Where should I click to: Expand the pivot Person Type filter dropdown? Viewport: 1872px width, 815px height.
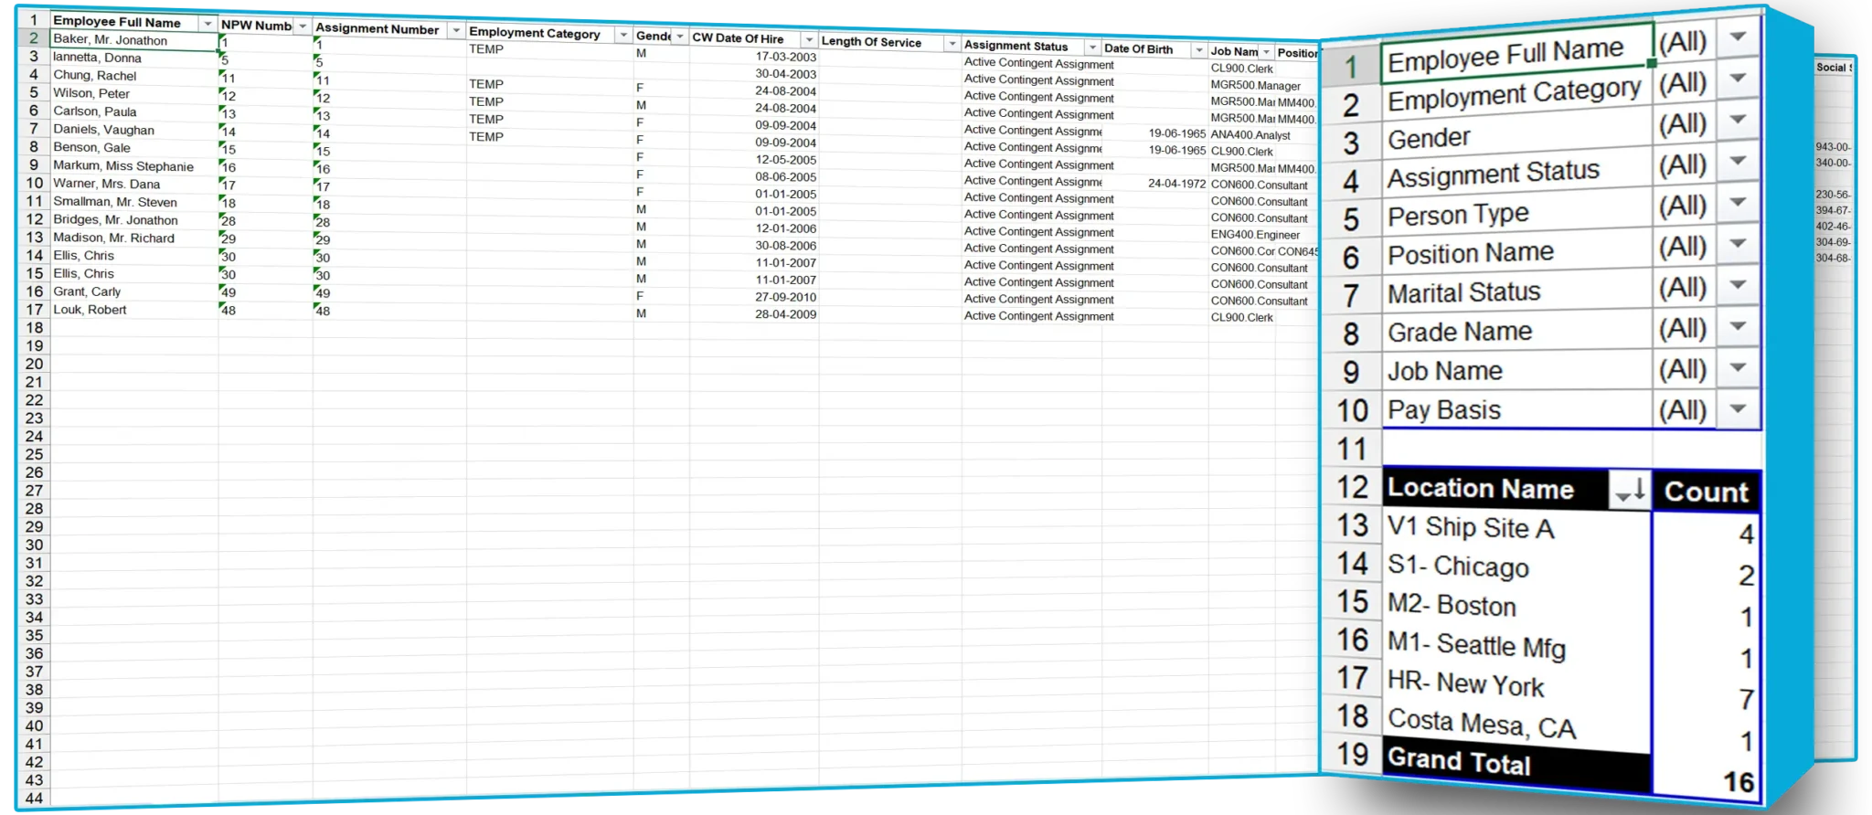coord(1738,203)
